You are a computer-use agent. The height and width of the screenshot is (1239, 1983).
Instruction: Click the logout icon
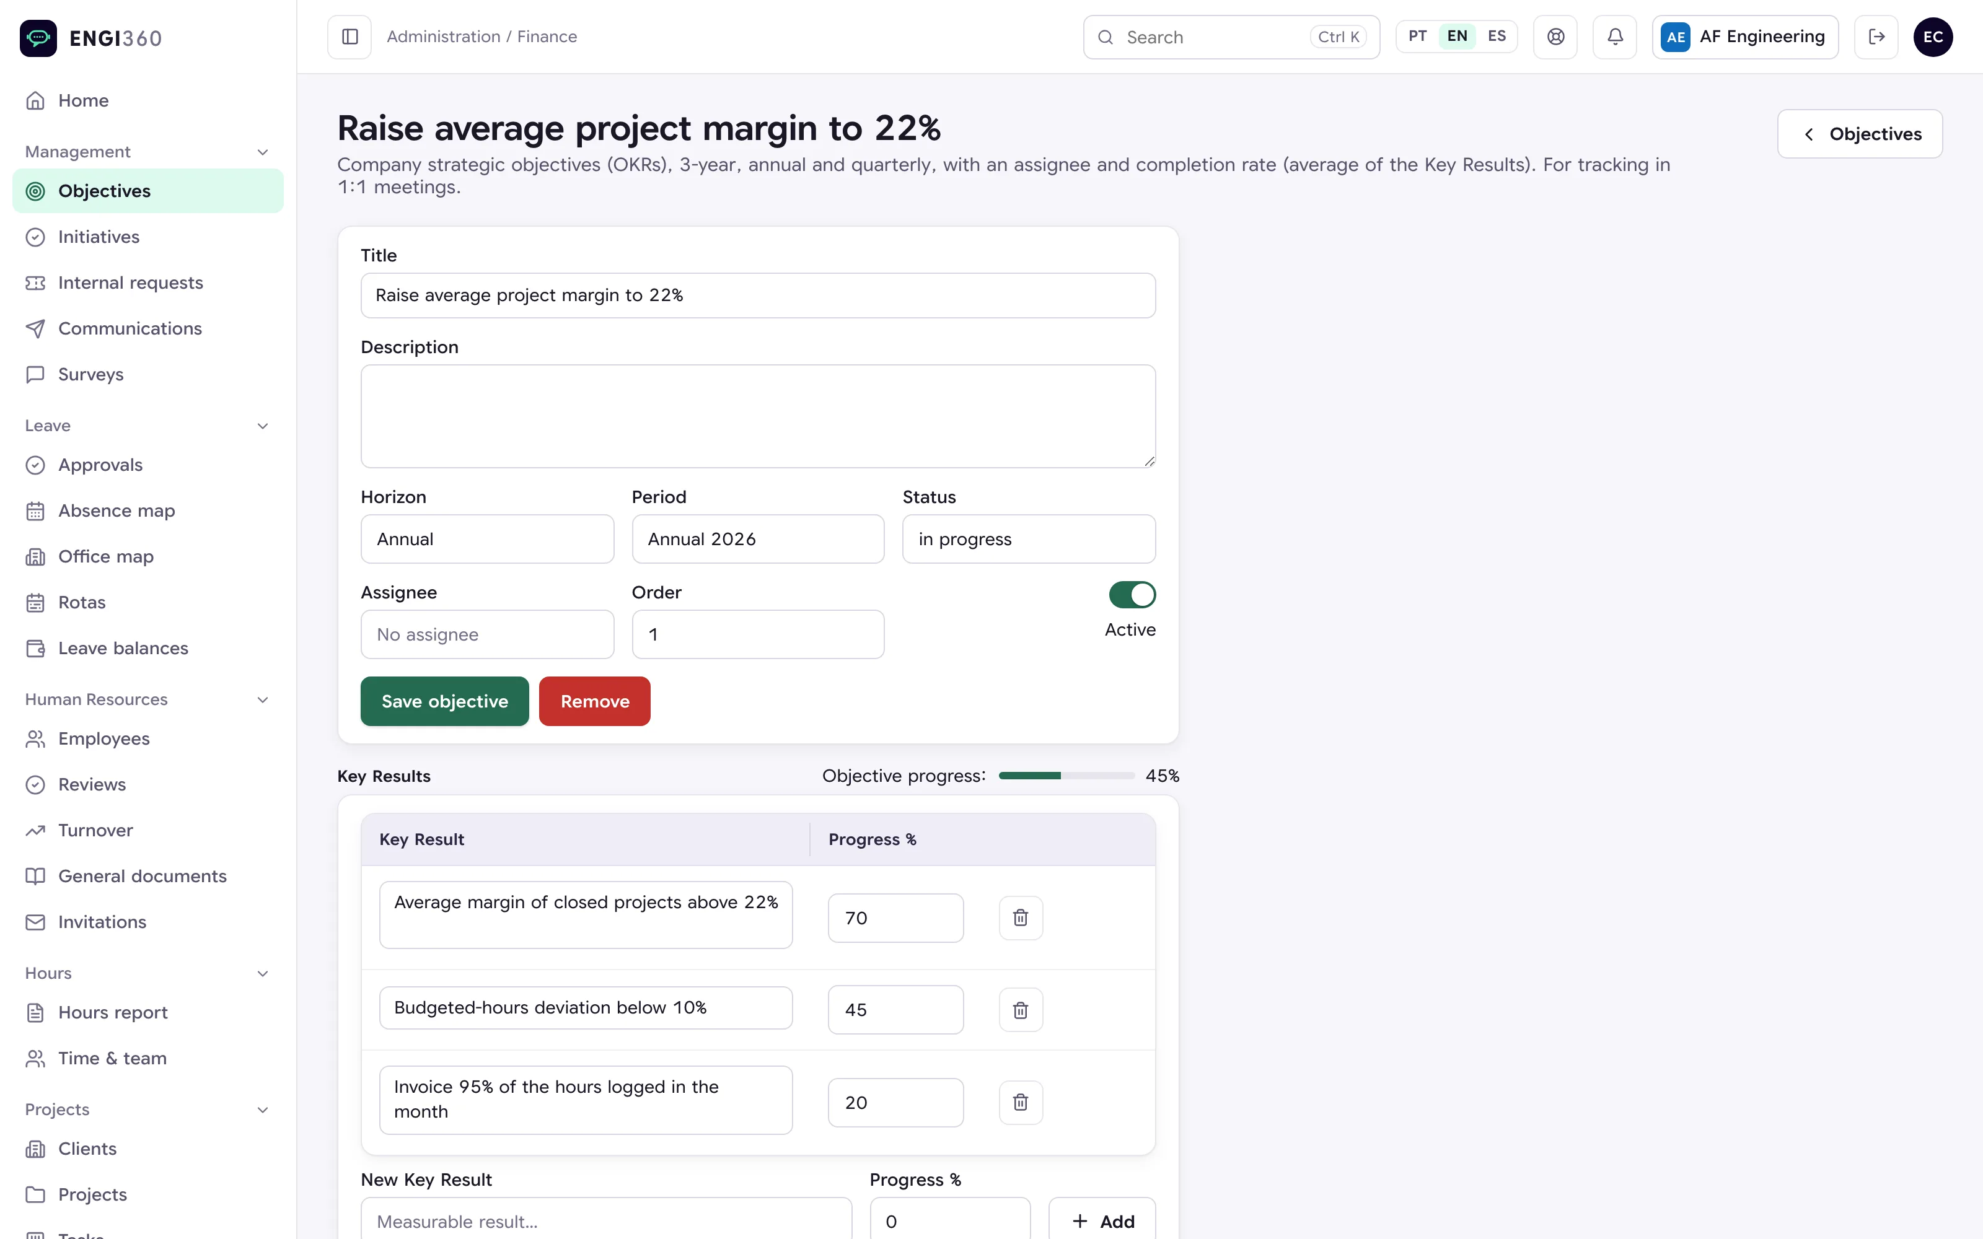[x=1876, y=37]
